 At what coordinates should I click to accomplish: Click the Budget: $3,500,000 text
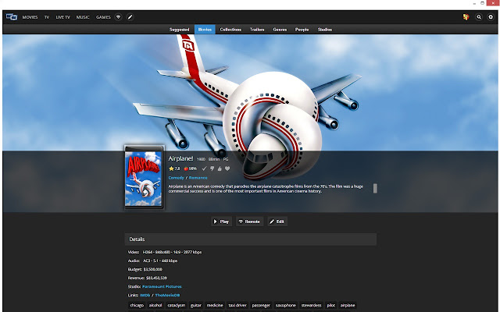(145, 269)
